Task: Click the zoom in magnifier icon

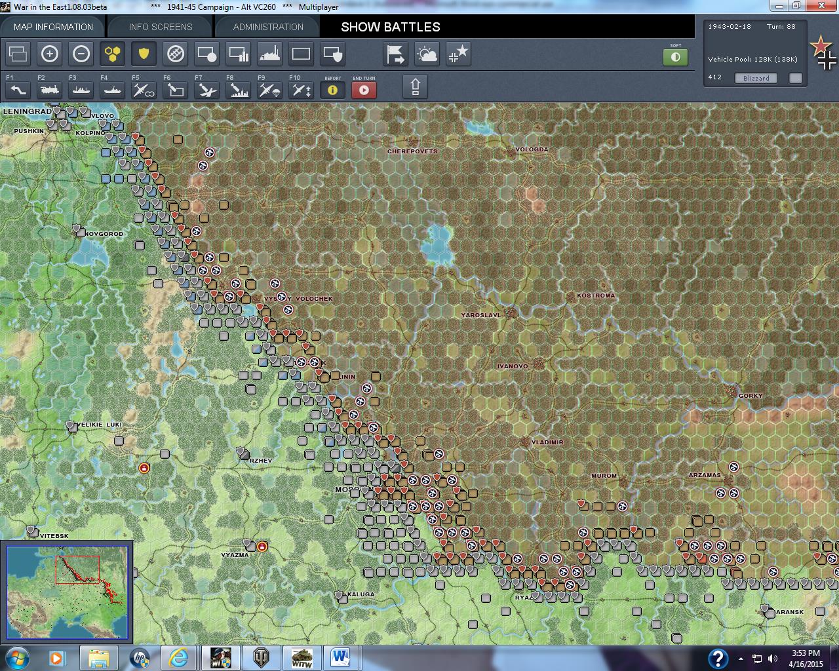Action: pyautogui.click(x=50, y=54)
